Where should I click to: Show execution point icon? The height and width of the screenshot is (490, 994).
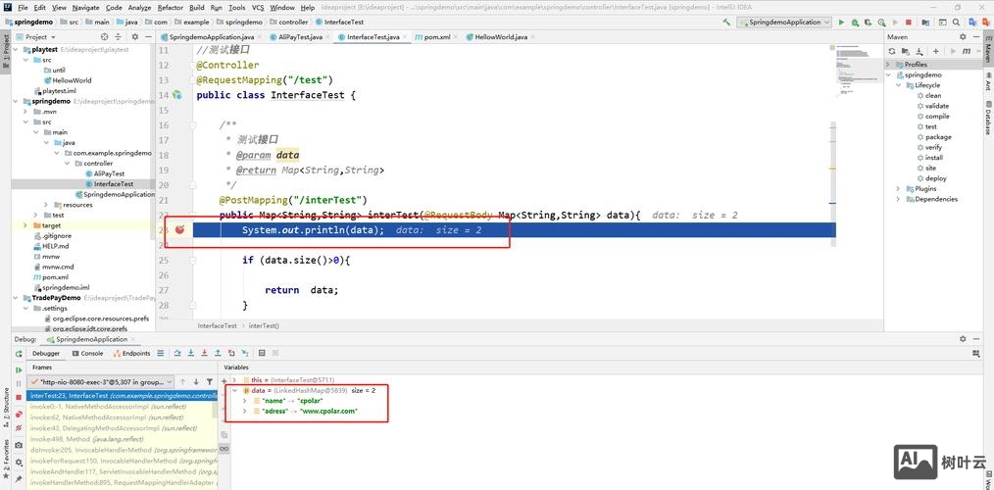[x=161, y=353]
